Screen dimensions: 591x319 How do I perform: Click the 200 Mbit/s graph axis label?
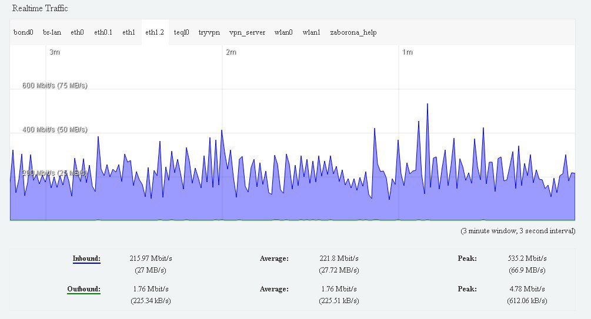click(x=55, y=173)
